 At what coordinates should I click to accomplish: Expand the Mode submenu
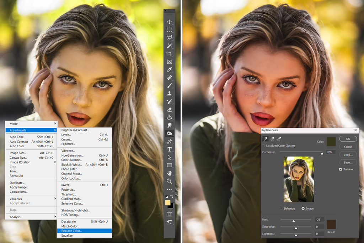tap(31, 123)
